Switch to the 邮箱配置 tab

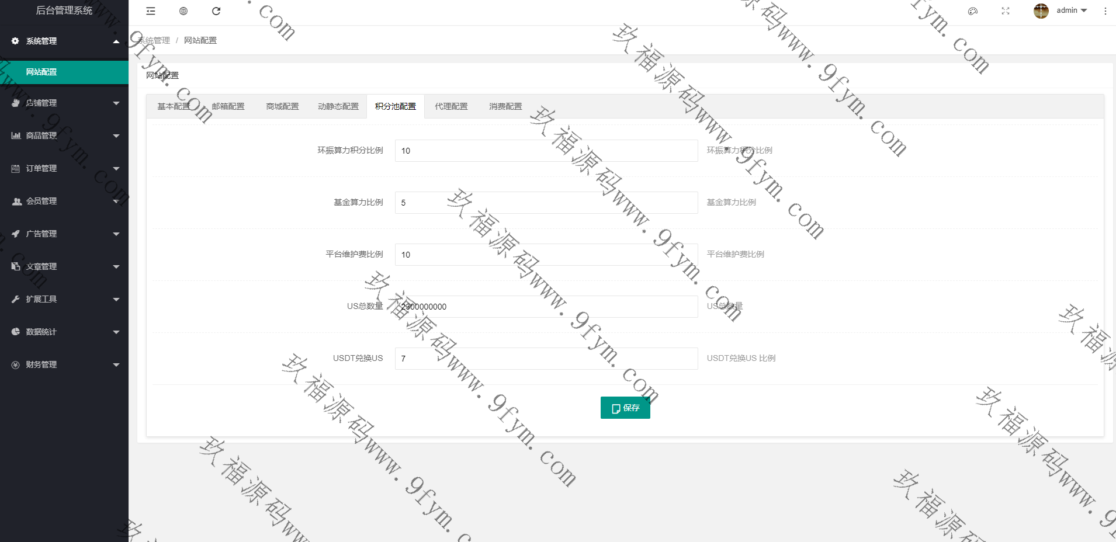pyautogui.click(x=228, y=106)
